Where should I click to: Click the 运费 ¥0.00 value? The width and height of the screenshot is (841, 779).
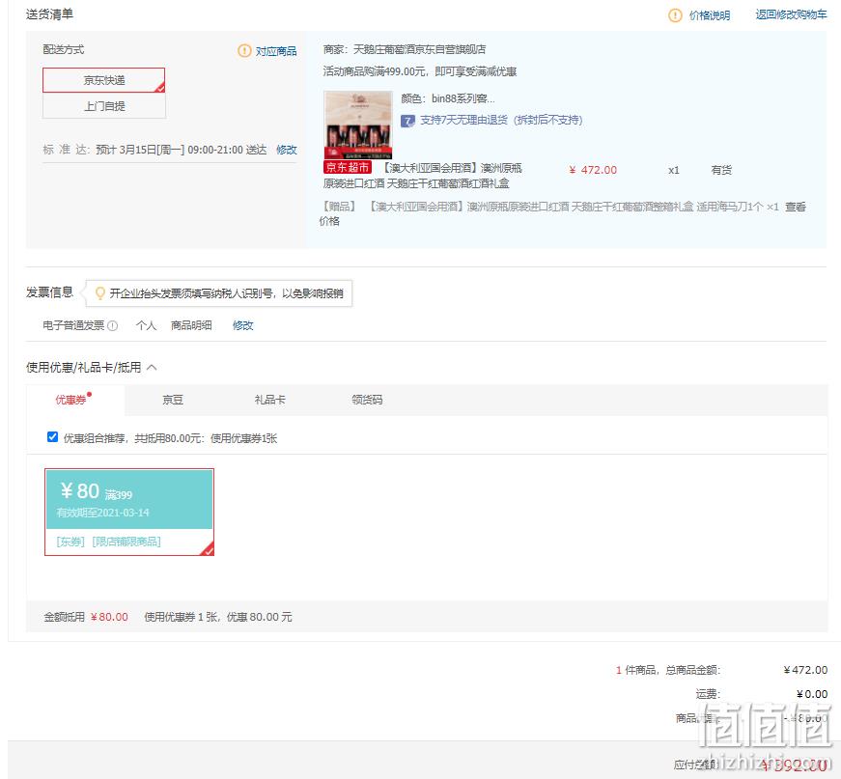pyautogui.click(x=812, y=694)
